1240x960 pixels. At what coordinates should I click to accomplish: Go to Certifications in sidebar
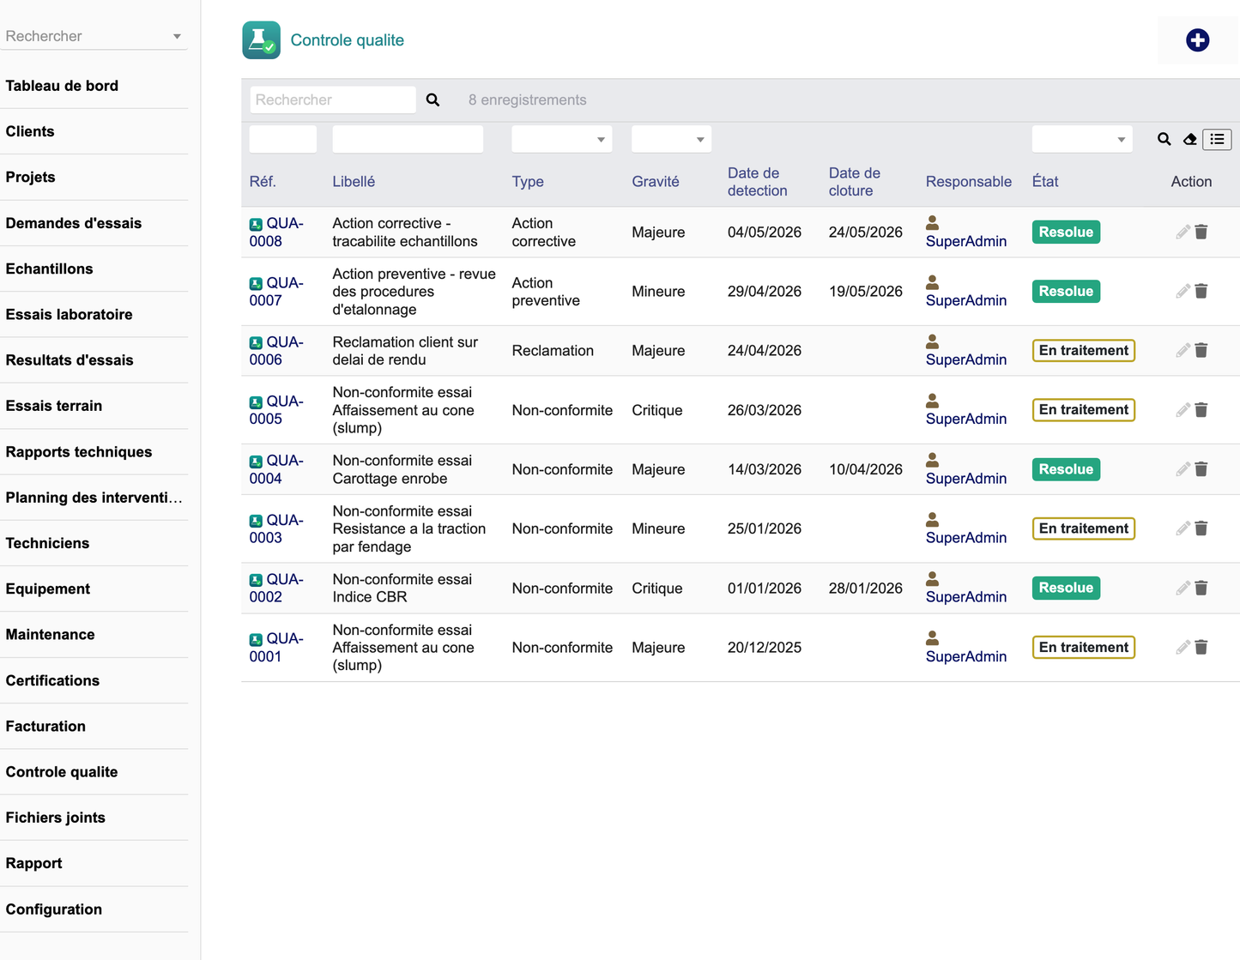[52, 680]
